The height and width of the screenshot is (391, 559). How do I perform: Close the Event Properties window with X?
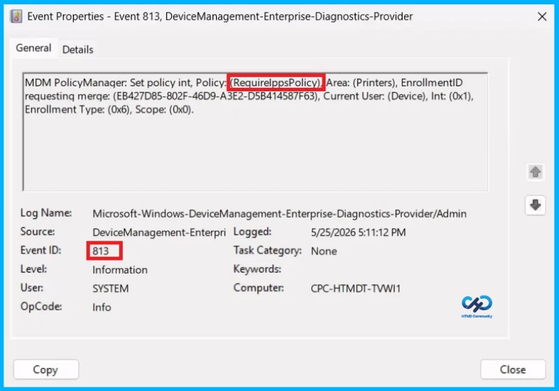(x=542, y=16)
